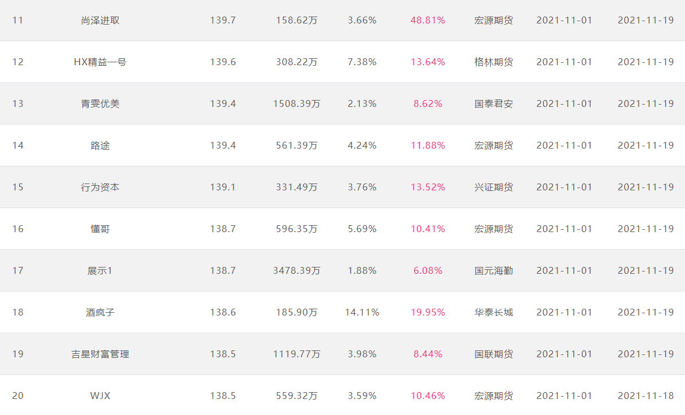Click the WJX account name
This screenshot has height=415, width=685.
(x=100, y=396)
